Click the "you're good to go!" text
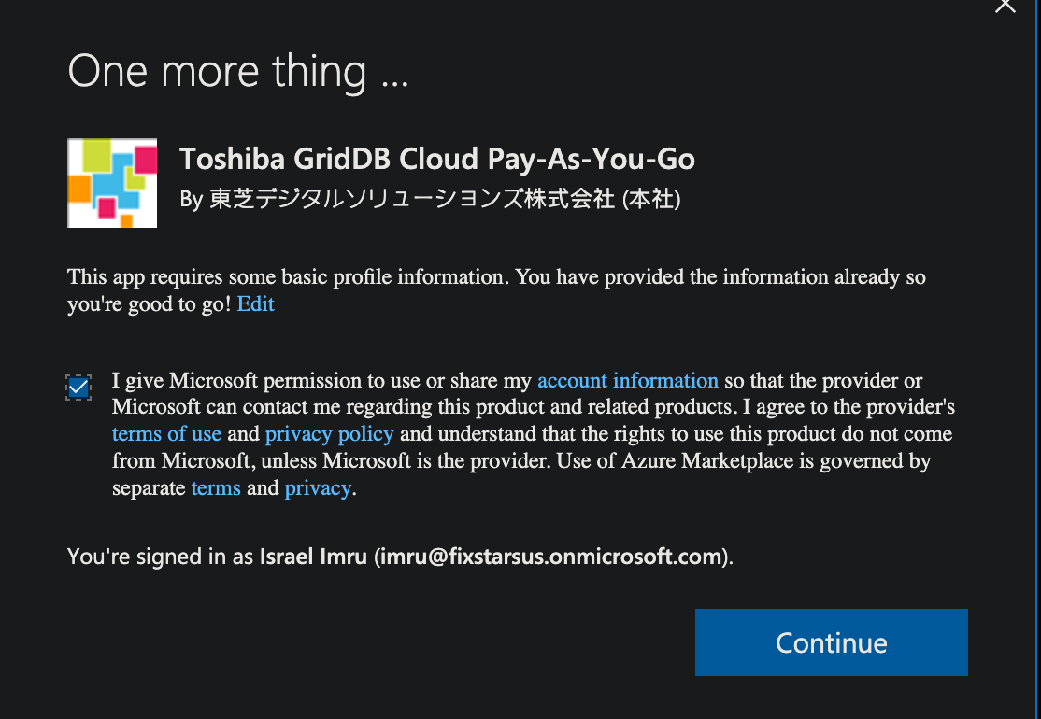Viewport: 1041px width, 719px height. click(150, 304)
